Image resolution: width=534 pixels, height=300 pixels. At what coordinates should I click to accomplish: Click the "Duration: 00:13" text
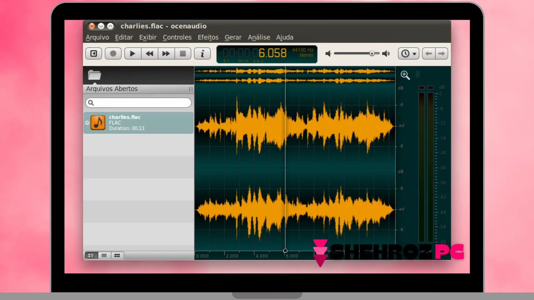[126, 128]
